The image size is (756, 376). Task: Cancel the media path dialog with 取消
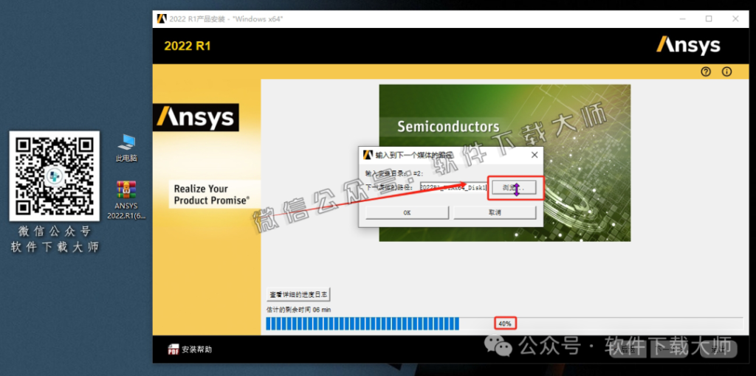[495, 212]
